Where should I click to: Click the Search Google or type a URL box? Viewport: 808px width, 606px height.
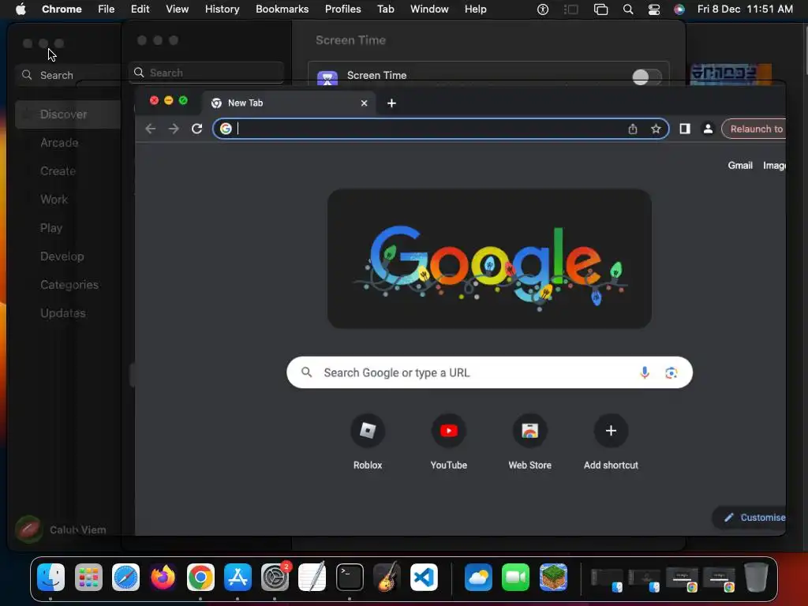click(489, 372)
